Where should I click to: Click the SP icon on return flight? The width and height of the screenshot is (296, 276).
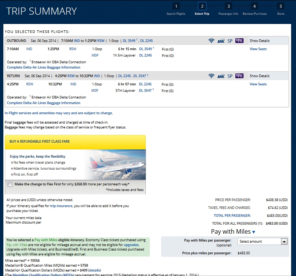230,76
